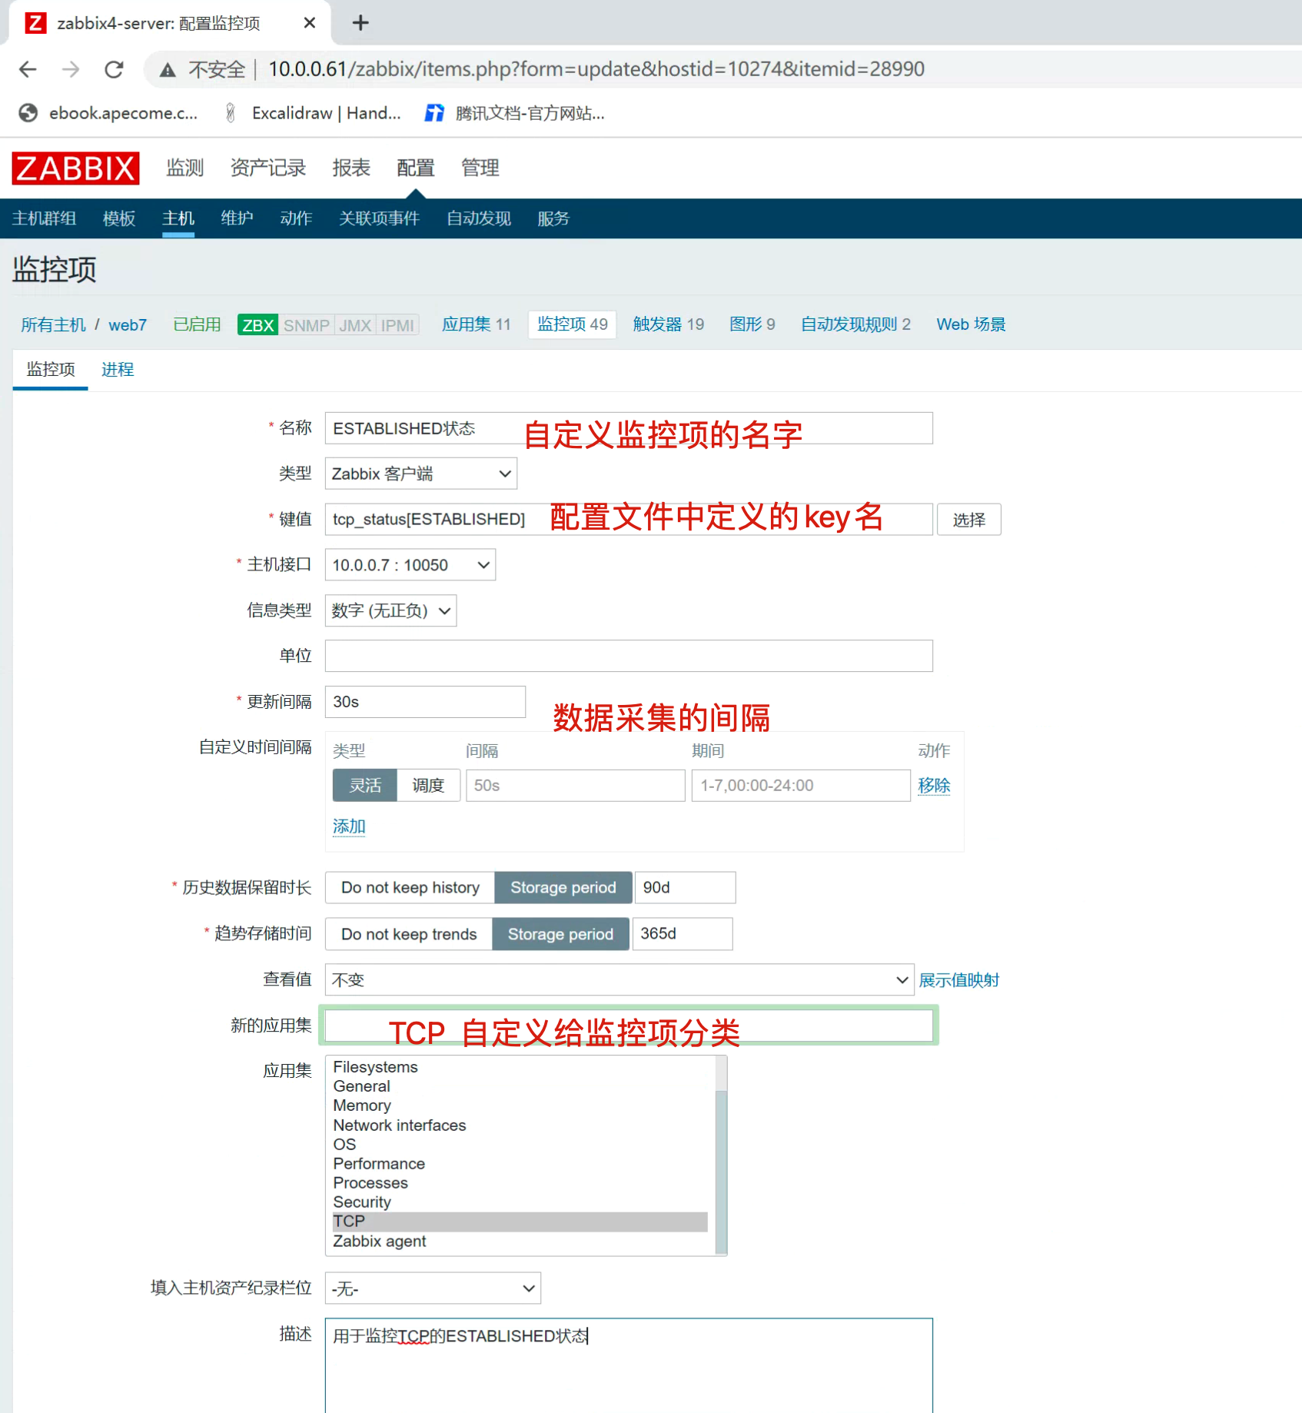The image size is (1302, 1413).
Task: Choose Do not keep history
Action: tap(410, 888)
